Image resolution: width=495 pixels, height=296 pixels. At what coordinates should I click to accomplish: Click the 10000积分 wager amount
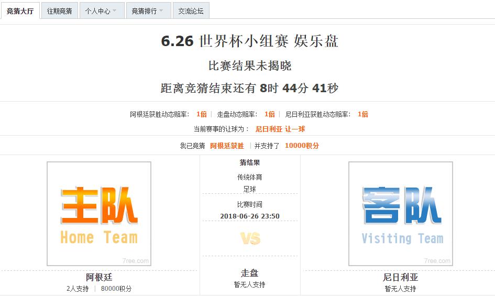click(x=302, y=146)
